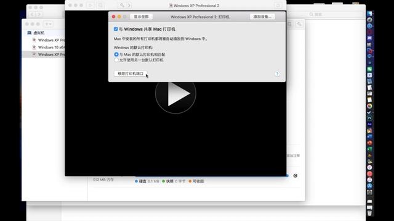
Task: Click the view icon left of Control Center wrench
Action: coord(289,24)
